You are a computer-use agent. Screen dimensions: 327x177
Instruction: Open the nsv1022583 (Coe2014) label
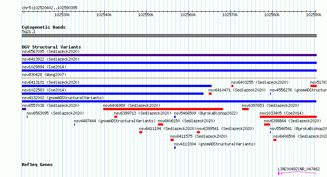pyautogui.click(x=44, y=90)
